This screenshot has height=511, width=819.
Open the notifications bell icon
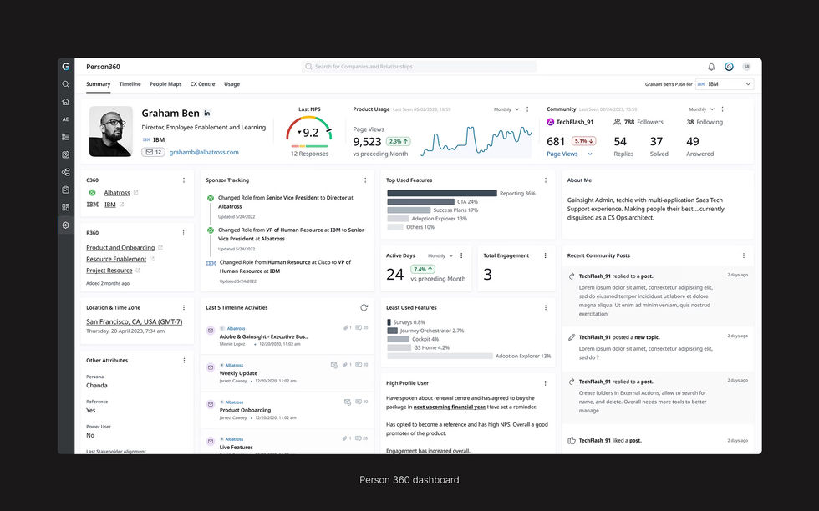[711, 67]
